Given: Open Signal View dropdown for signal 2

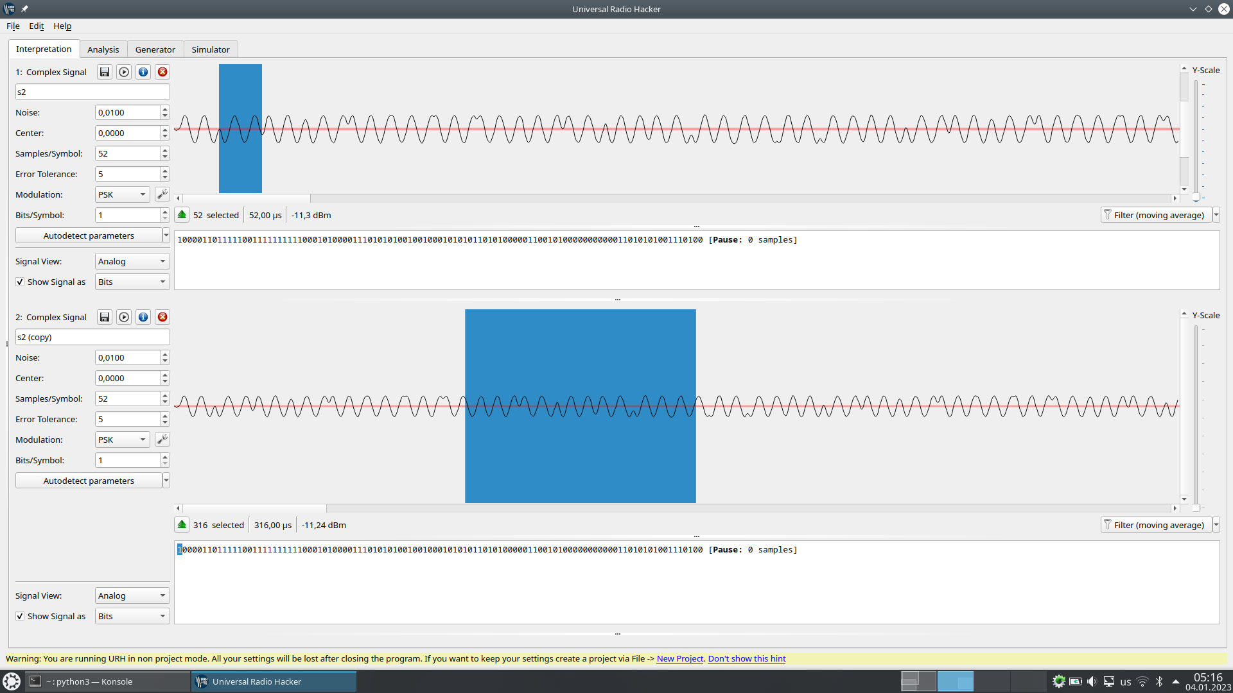Looking at the screenshot, I should [x=132, y=595].
